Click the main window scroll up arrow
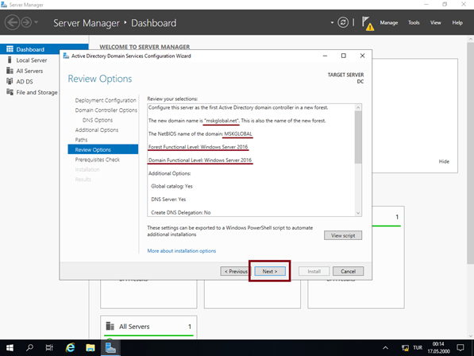Screen dimensions: 474x356 pos(471,39)
